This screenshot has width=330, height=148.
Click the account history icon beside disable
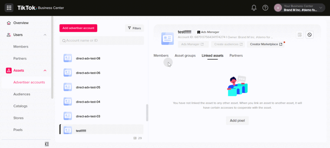tap(300, 35)
